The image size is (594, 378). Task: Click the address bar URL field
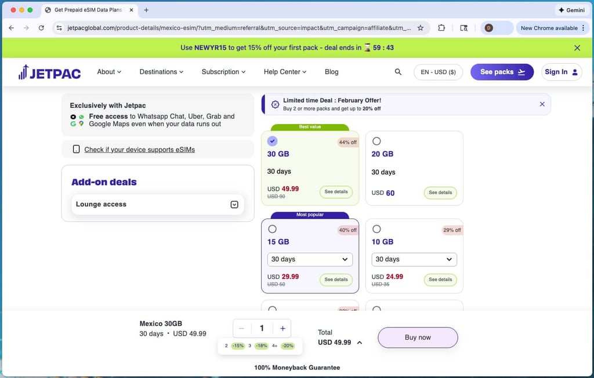(238, 28)
